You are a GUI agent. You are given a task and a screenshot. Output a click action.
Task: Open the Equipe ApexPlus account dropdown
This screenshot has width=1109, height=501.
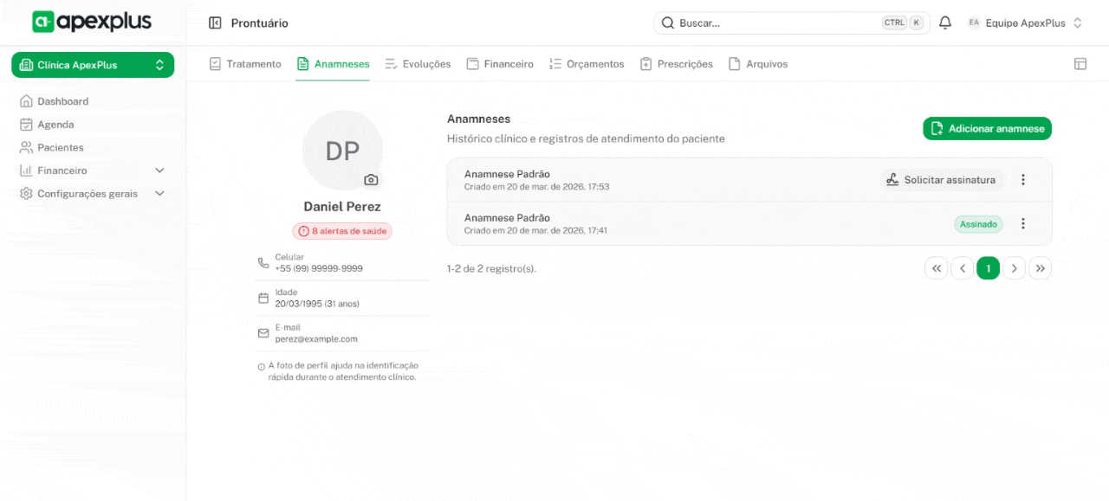pyautogui.click(x=1026, y=23)
